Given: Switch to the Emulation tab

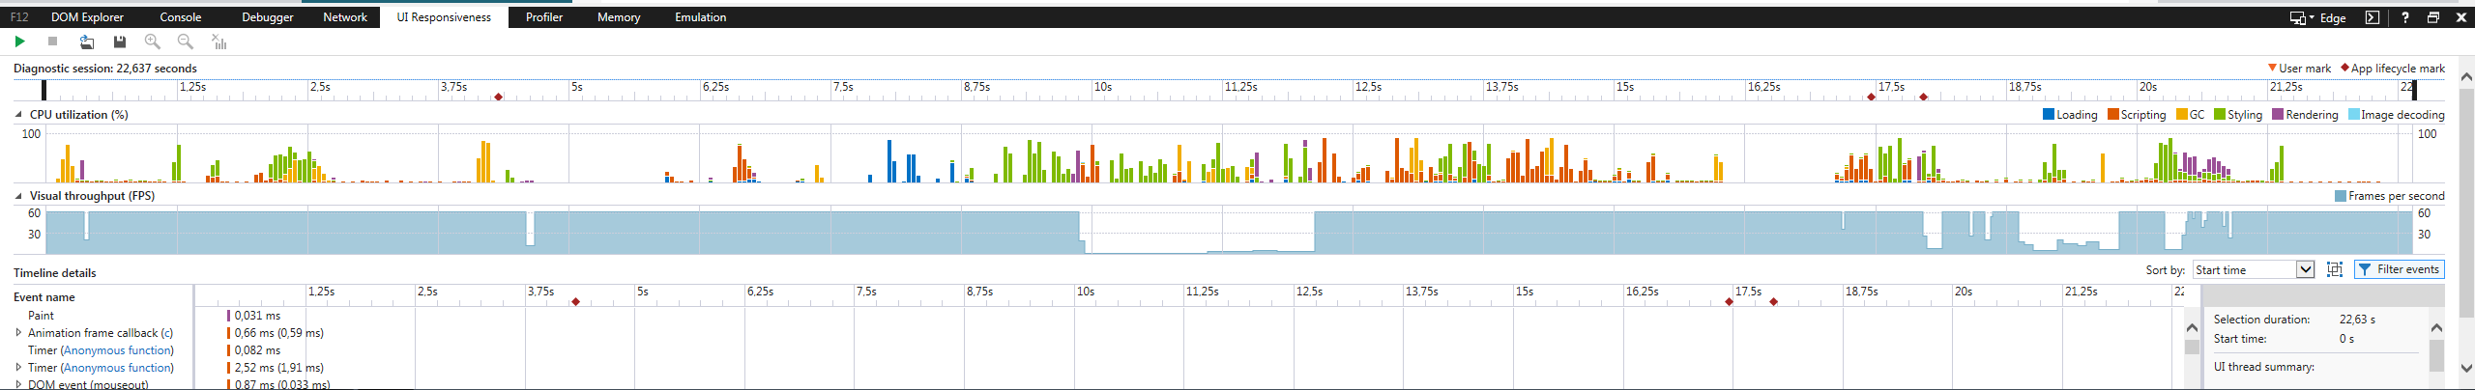Looking at the screenshot, I should coord(701,17).
